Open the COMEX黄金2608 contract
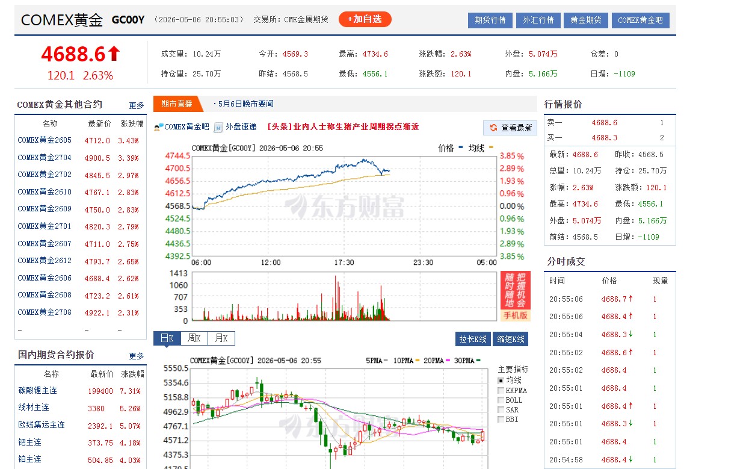This screenshot has height=469, width=749. pos(45,295)
